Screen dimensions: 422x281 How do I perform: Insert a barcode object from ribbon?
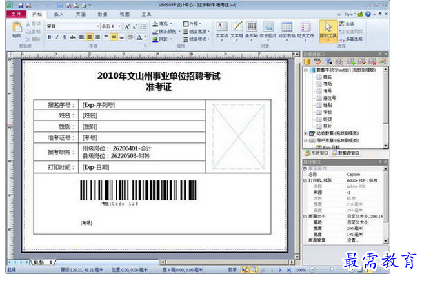coord(252,31)
